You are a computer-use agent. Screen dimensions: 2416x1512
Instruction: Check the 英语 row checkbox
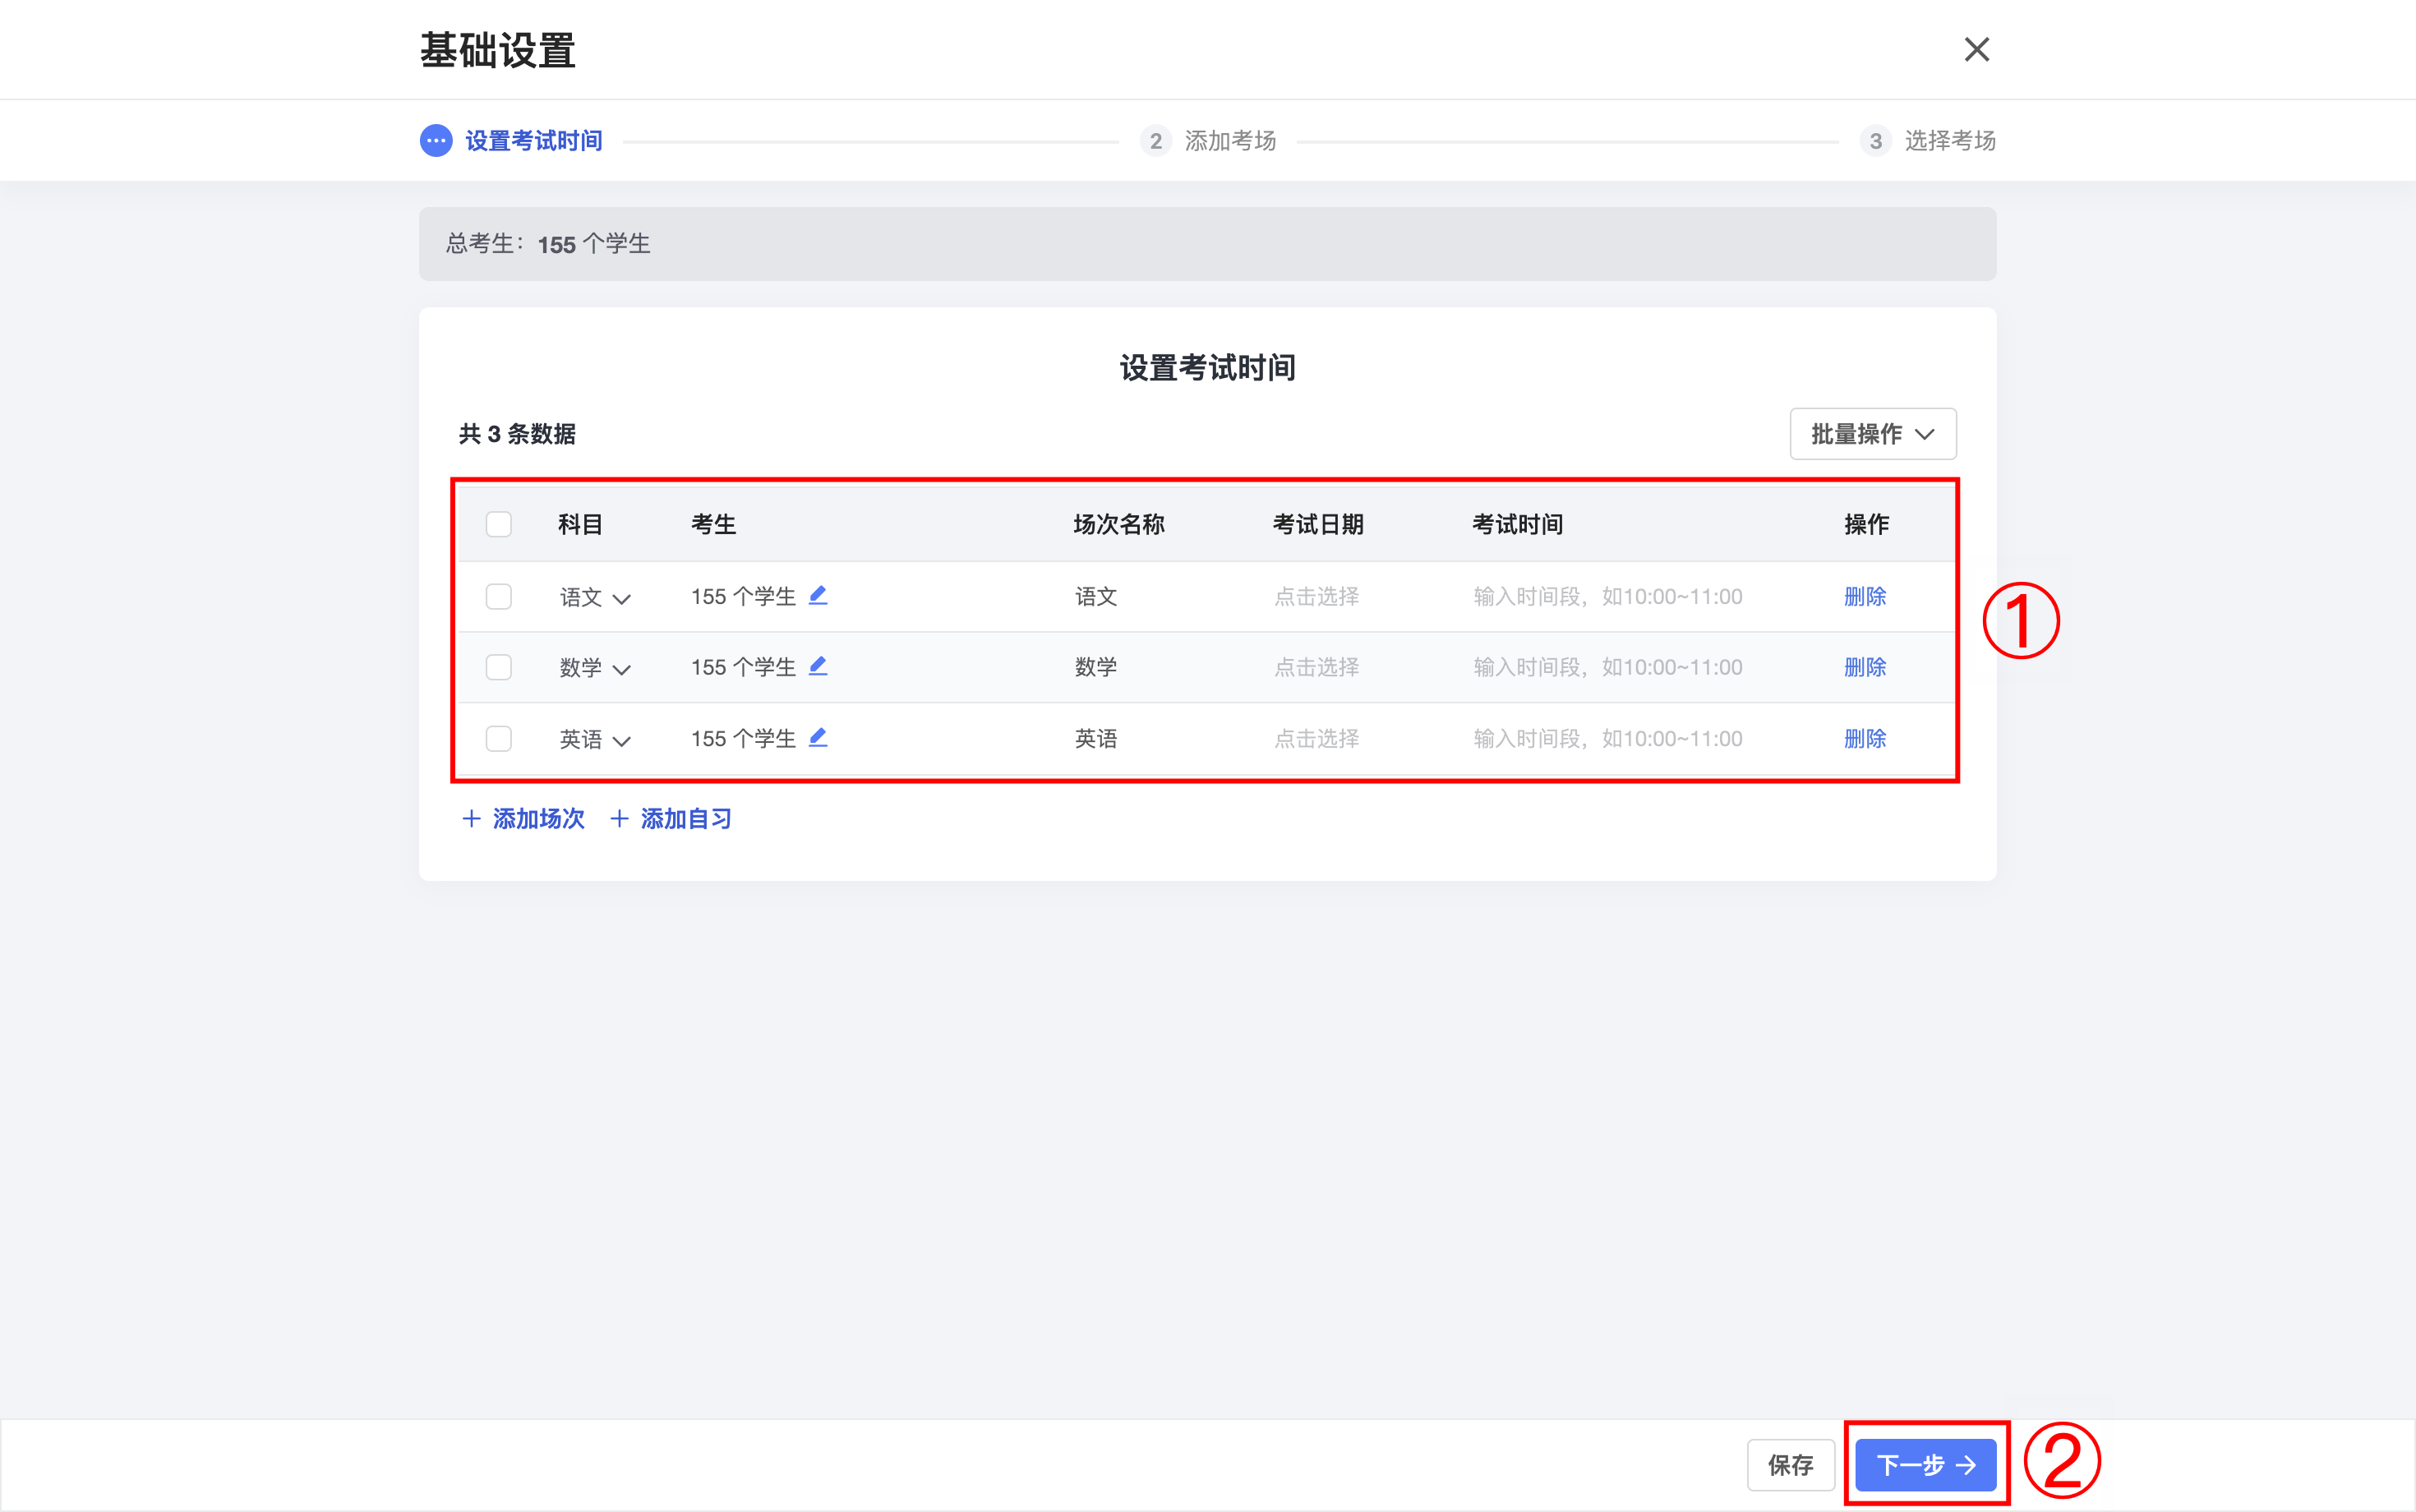[498, 738]
